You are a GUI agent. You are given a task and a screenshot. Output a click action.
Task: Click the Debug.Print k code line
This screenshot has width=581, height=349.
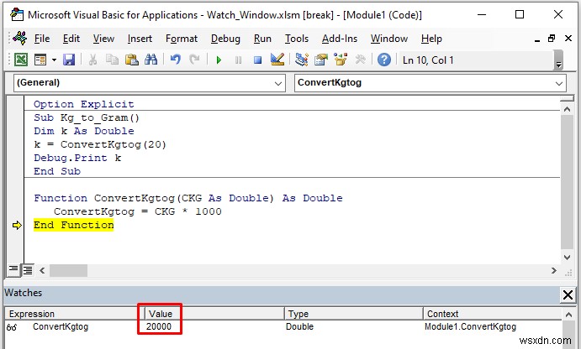coord(77,159)
